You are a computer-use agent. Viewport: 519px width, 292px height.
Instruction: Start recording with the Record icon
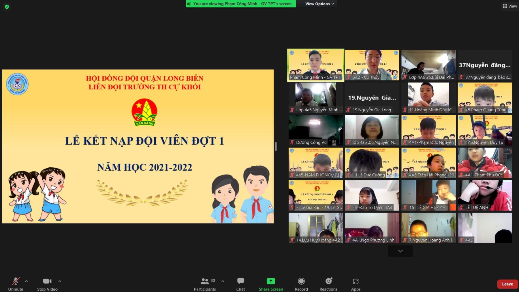point(301,281)
